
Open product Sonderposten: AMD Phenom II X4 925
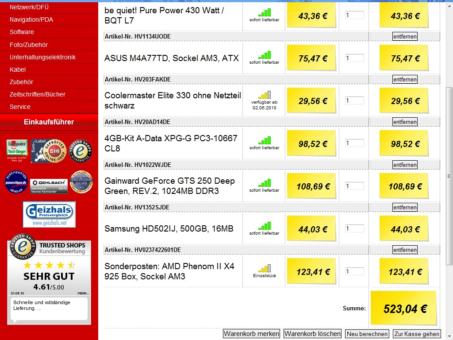[x=169, y=271]
